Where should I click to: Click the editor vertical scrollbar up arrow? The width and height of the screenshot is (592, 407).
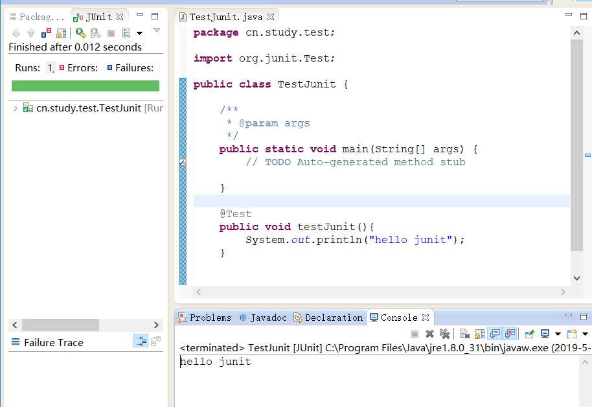(576, 33)
